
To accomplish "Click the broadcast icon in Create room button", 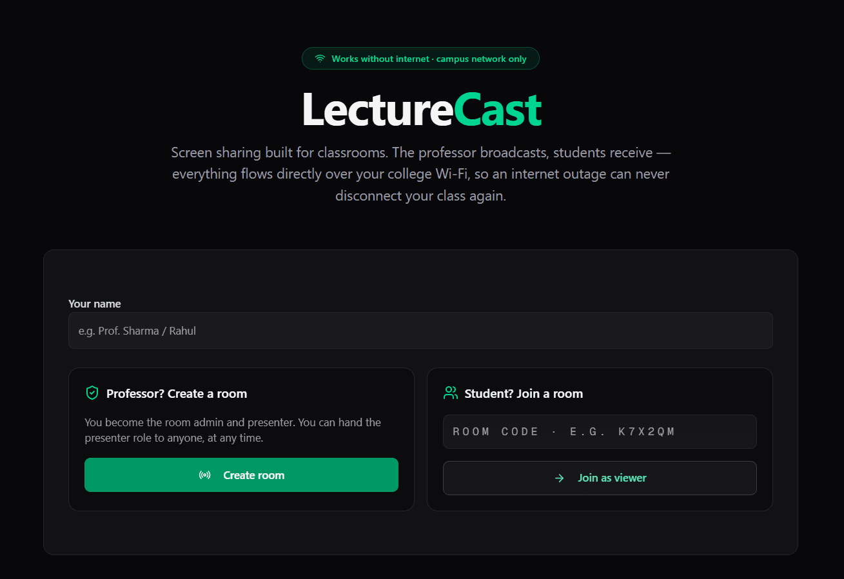I will click(x=205, y=475).
